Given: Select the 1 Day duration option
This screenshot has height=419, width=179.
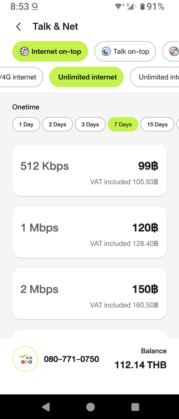Looking at the screenshot, I should (x=26, y=124).
